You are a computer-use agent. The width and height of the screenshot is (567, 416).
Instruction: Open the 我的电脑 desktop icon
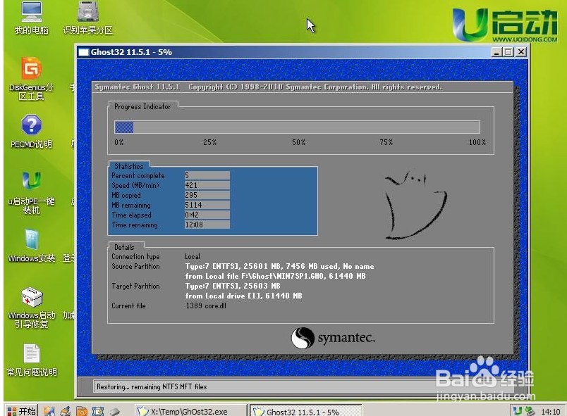coord(32,18)
